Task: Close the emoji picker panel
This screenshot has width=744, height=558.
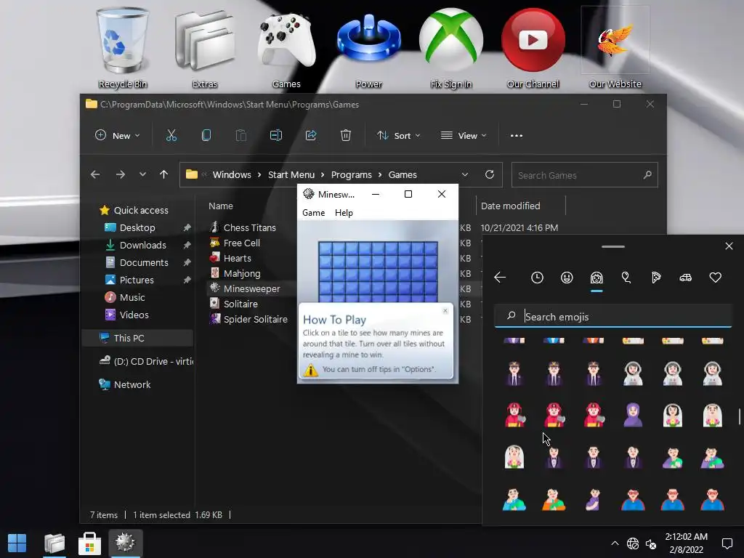Action: point(729,246)
